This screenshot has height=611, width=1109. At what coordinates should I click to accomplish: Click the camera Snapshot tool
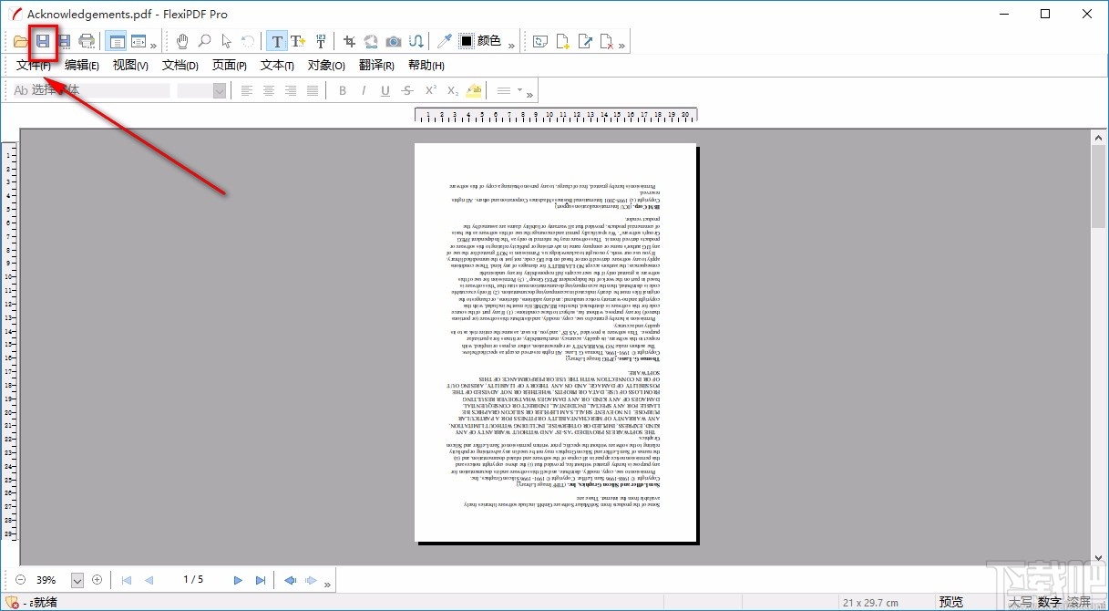394,41
